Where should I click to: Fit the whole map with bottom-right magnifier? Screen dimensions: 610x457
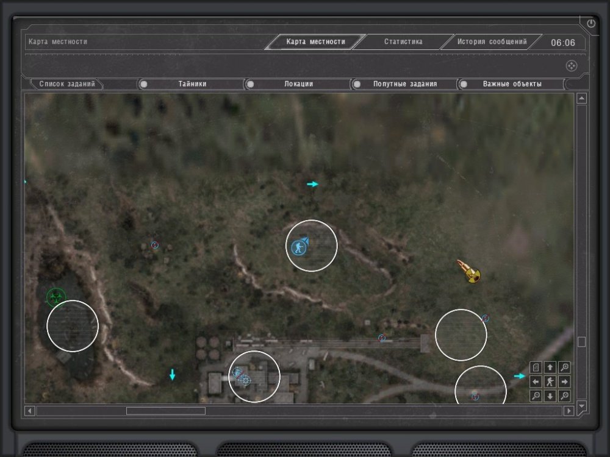tap(565, 396)
